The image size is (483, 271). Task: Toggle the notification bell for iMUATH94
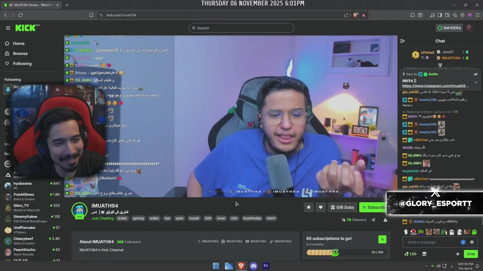coord(309,207)
